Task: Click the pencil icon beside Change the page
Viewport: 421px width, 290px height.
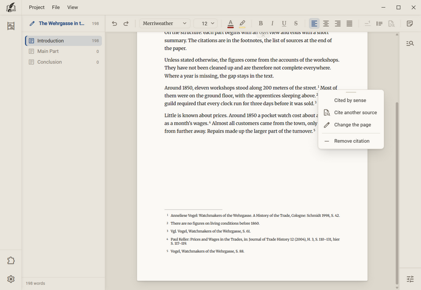Action: tap(327, 125)
